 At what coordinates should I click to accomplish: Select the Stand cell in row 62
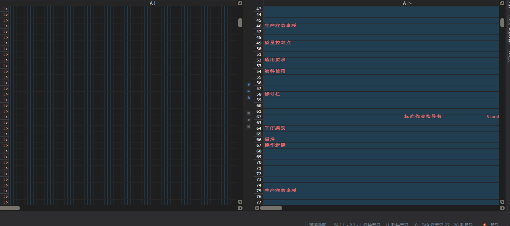[x=493, y=117]
